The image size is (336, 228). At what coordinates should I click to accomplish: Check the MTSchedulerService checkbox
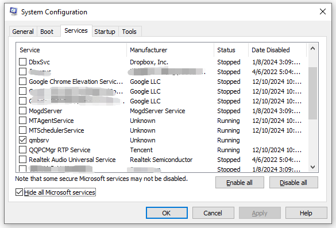tap(22, 130)
